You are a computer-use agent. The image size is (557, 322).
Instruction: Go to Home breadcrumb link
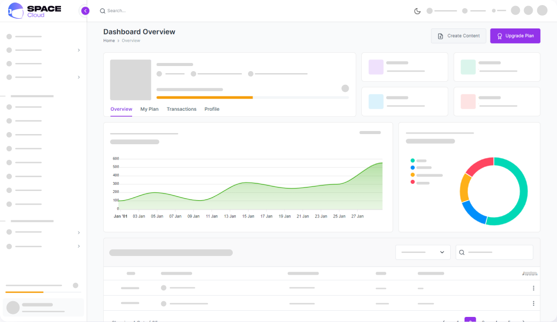(109, 41)
